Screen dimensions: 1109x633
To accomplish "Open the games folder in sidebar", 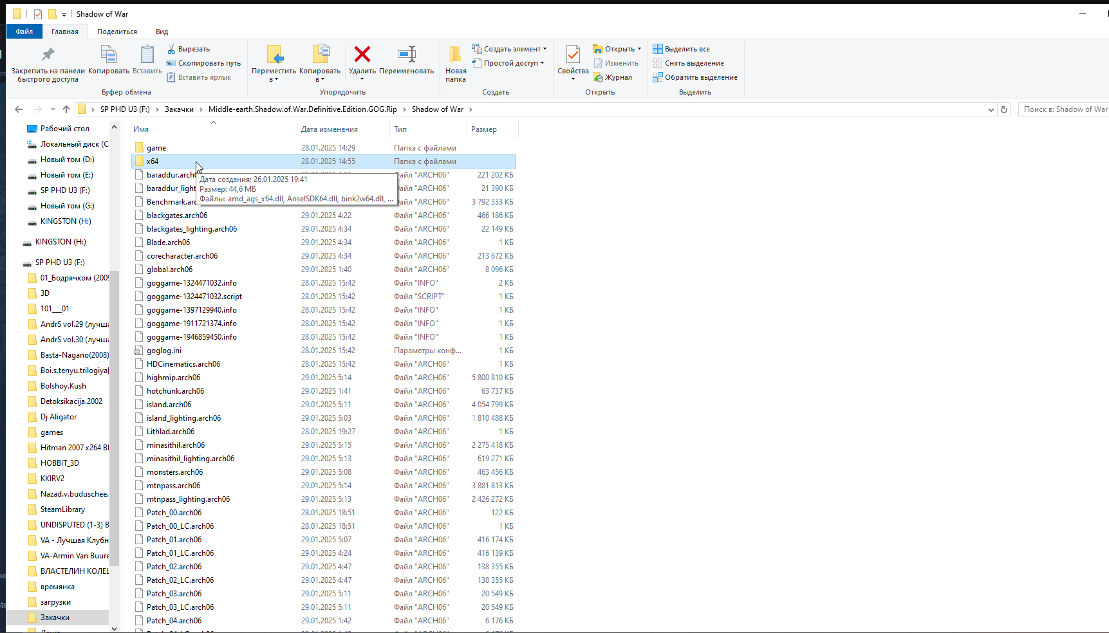I will point(51,432).
